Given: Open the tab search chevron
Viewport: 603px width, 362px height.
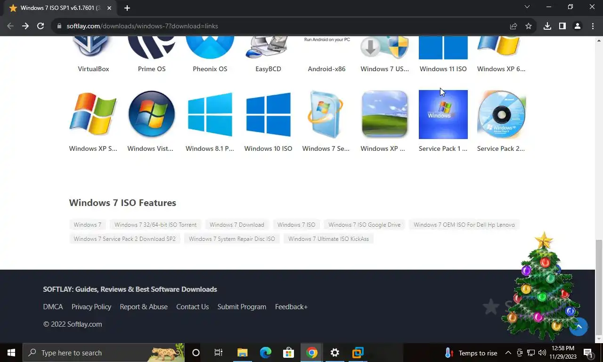Looking at the screenshot, I should pos(527,7).
